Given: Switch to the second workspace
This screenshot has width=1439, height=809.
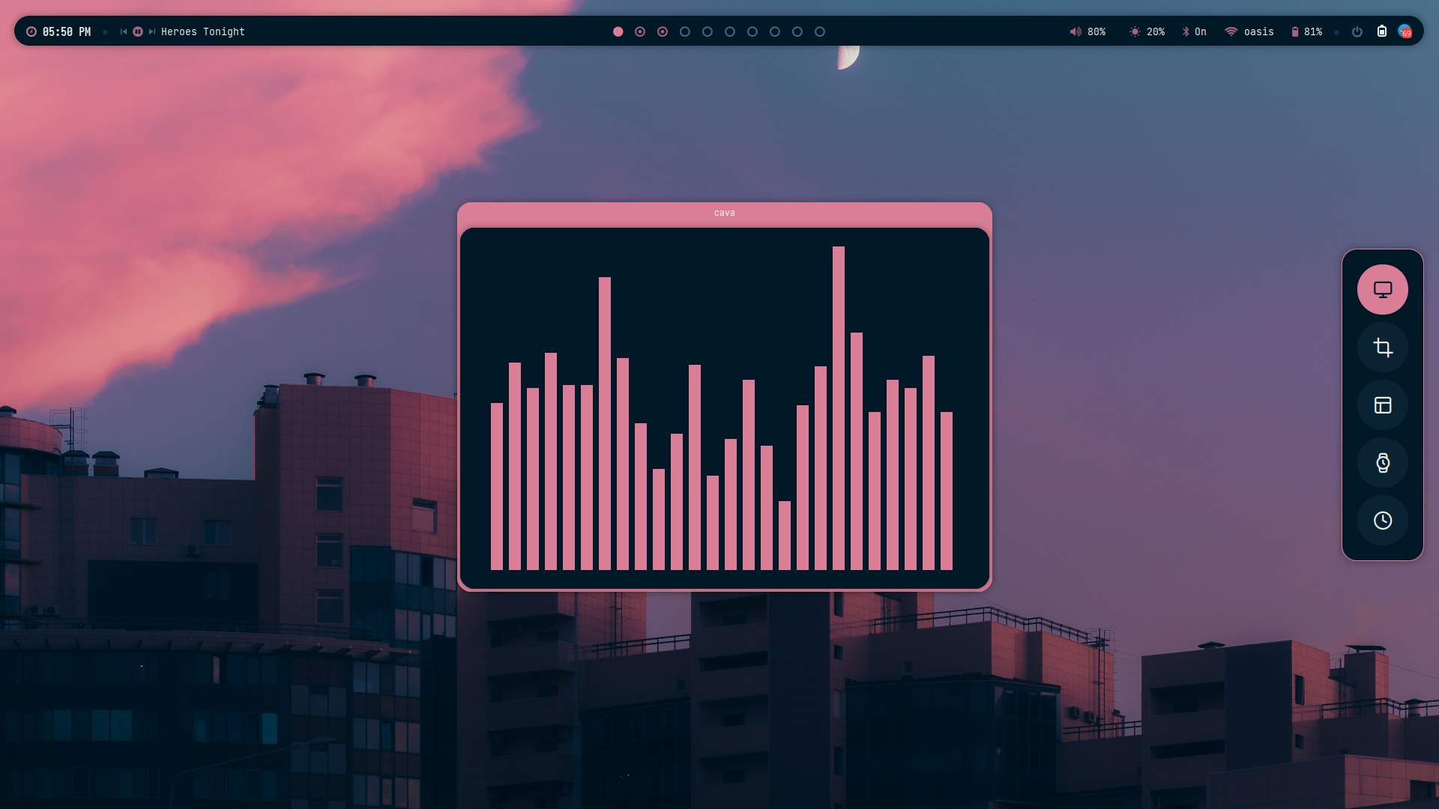Looking at the screenshot, I should click(640, 31).
